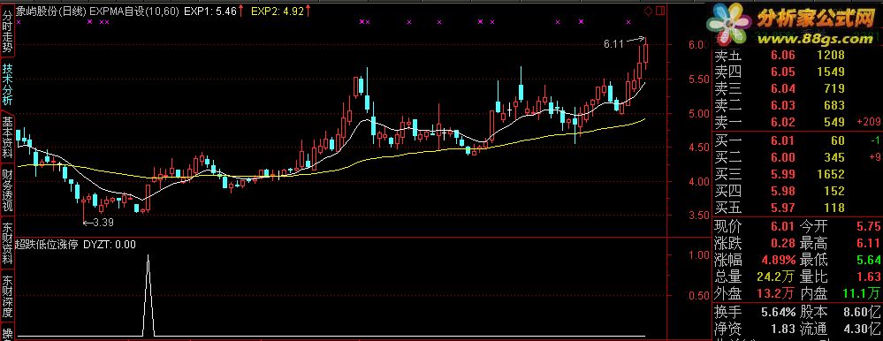Click the red up arrow after EXP2 value
The height and width of the screenshot is (341, 883).
point(308,10)
